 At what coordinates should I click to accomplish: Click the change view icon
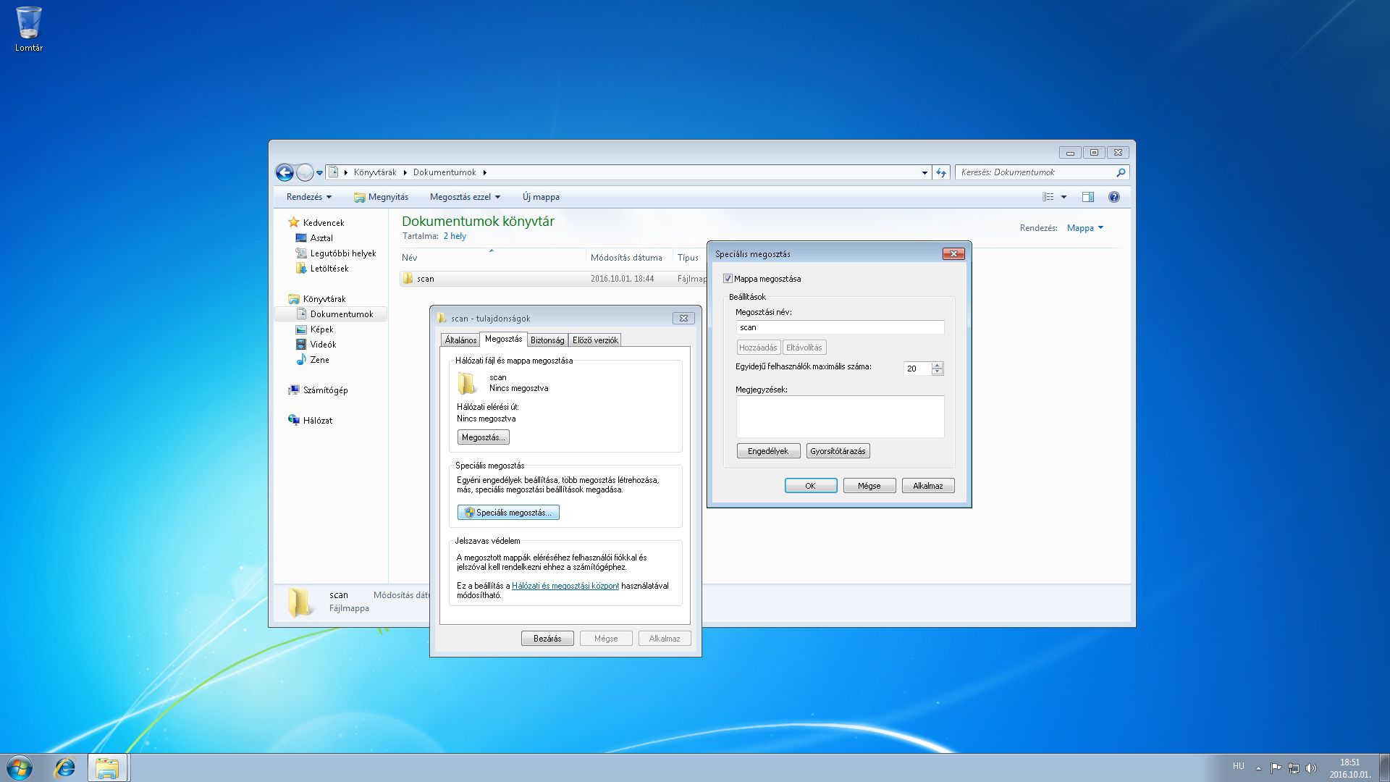tap(1048, 197)
